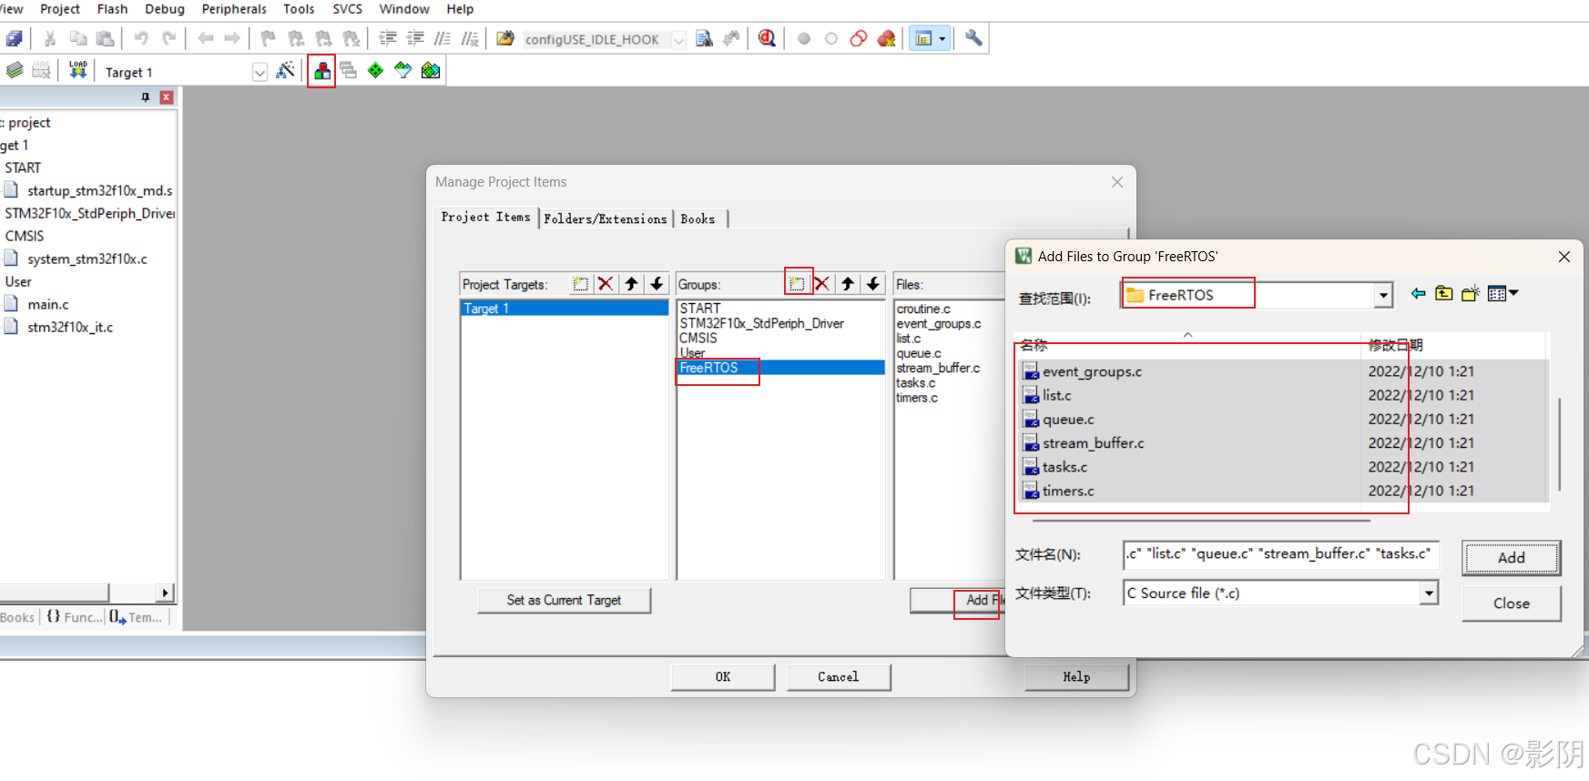Click Set as Current Target button

564,601
